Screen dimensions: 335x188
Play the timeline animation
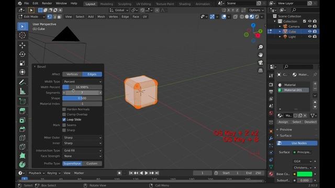click(147, 173)
